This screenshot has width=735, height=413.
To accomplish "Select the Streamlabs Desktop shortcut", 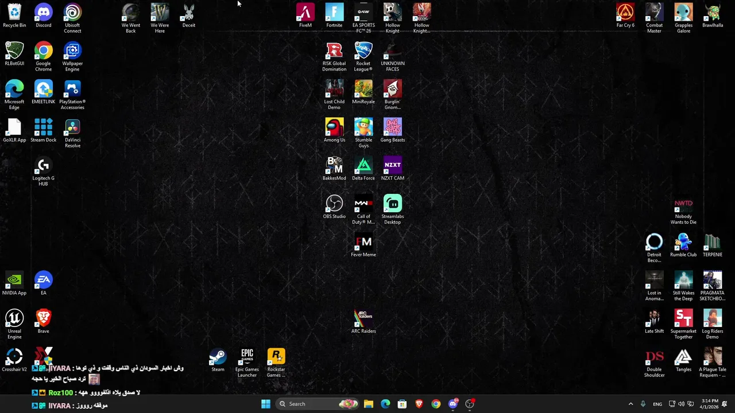I will point(393,210).
